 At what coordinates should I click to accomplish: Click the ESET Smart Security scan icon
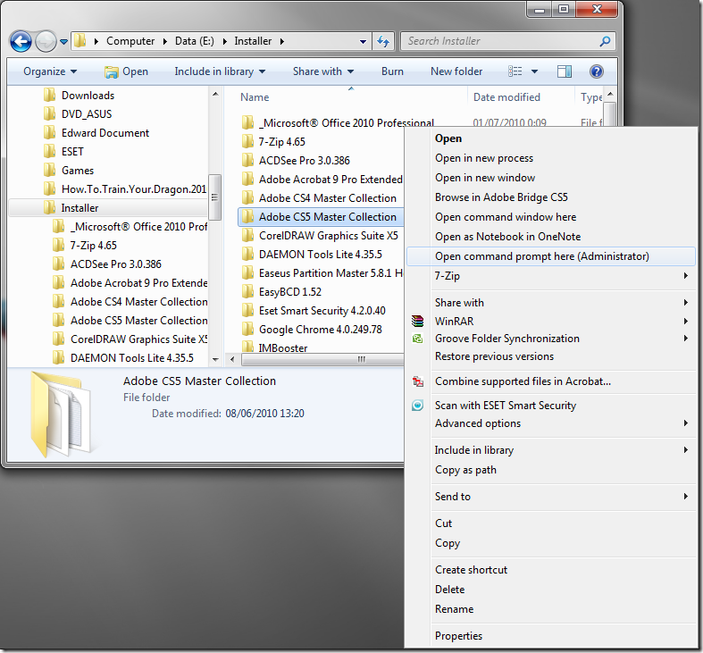(x=417, y=406)
